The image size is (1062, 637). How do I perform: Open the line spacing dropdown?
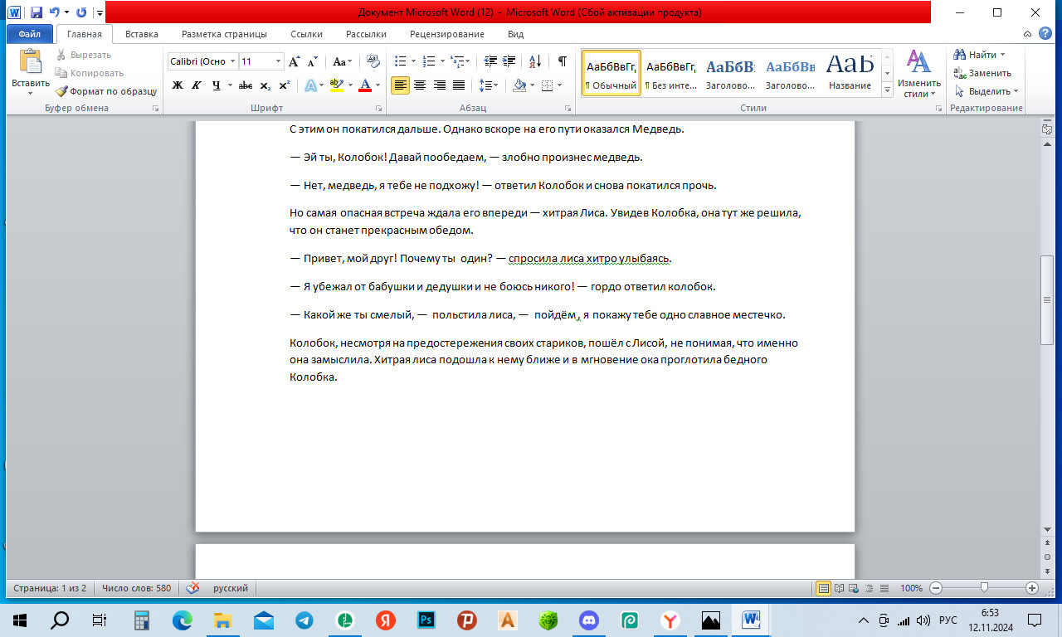pos(489,85)
